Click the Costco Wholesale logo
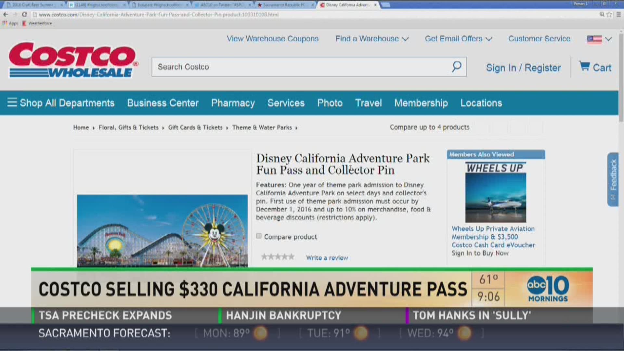Image resolution: width=624 pixels, height=351 pixels. (73, 60)
